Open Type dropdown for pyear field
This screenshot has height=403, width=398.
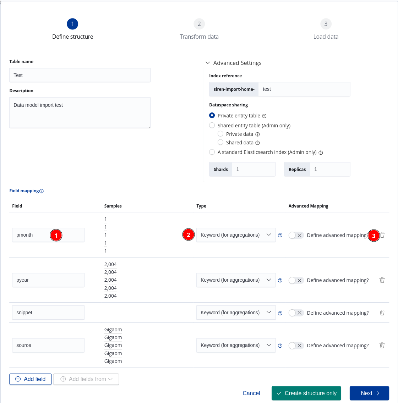pos(236,280)
